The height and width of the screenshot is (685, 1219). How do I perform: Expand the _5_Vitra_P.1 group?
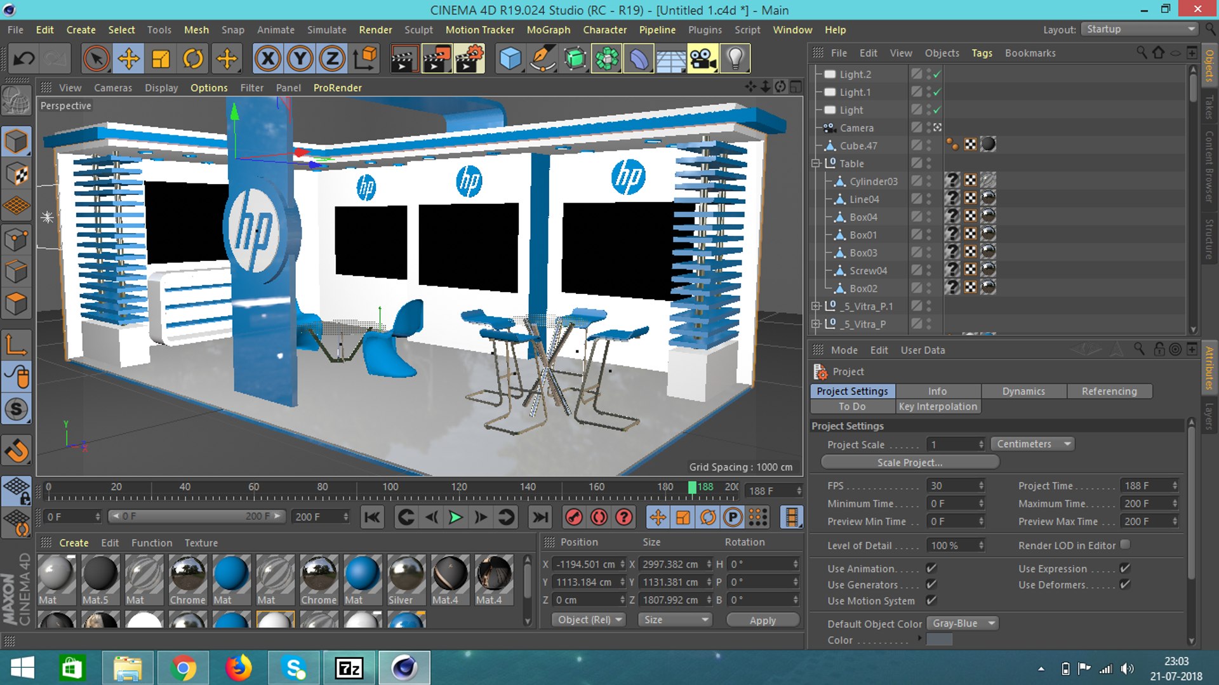[816, 306]
